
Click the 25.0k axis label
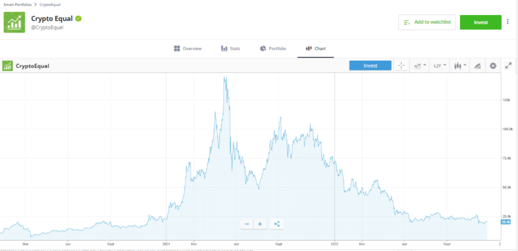tap(506, 216)
